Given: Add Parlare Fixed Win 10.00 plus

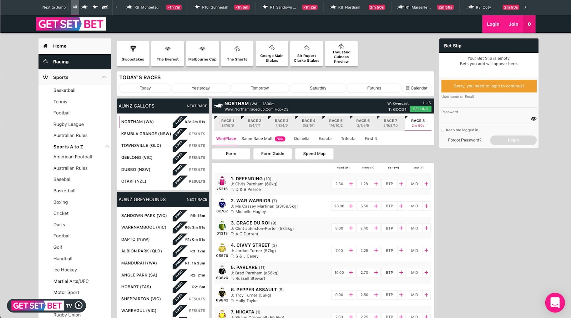Looking at the screenshot, I should pos(351,273).
